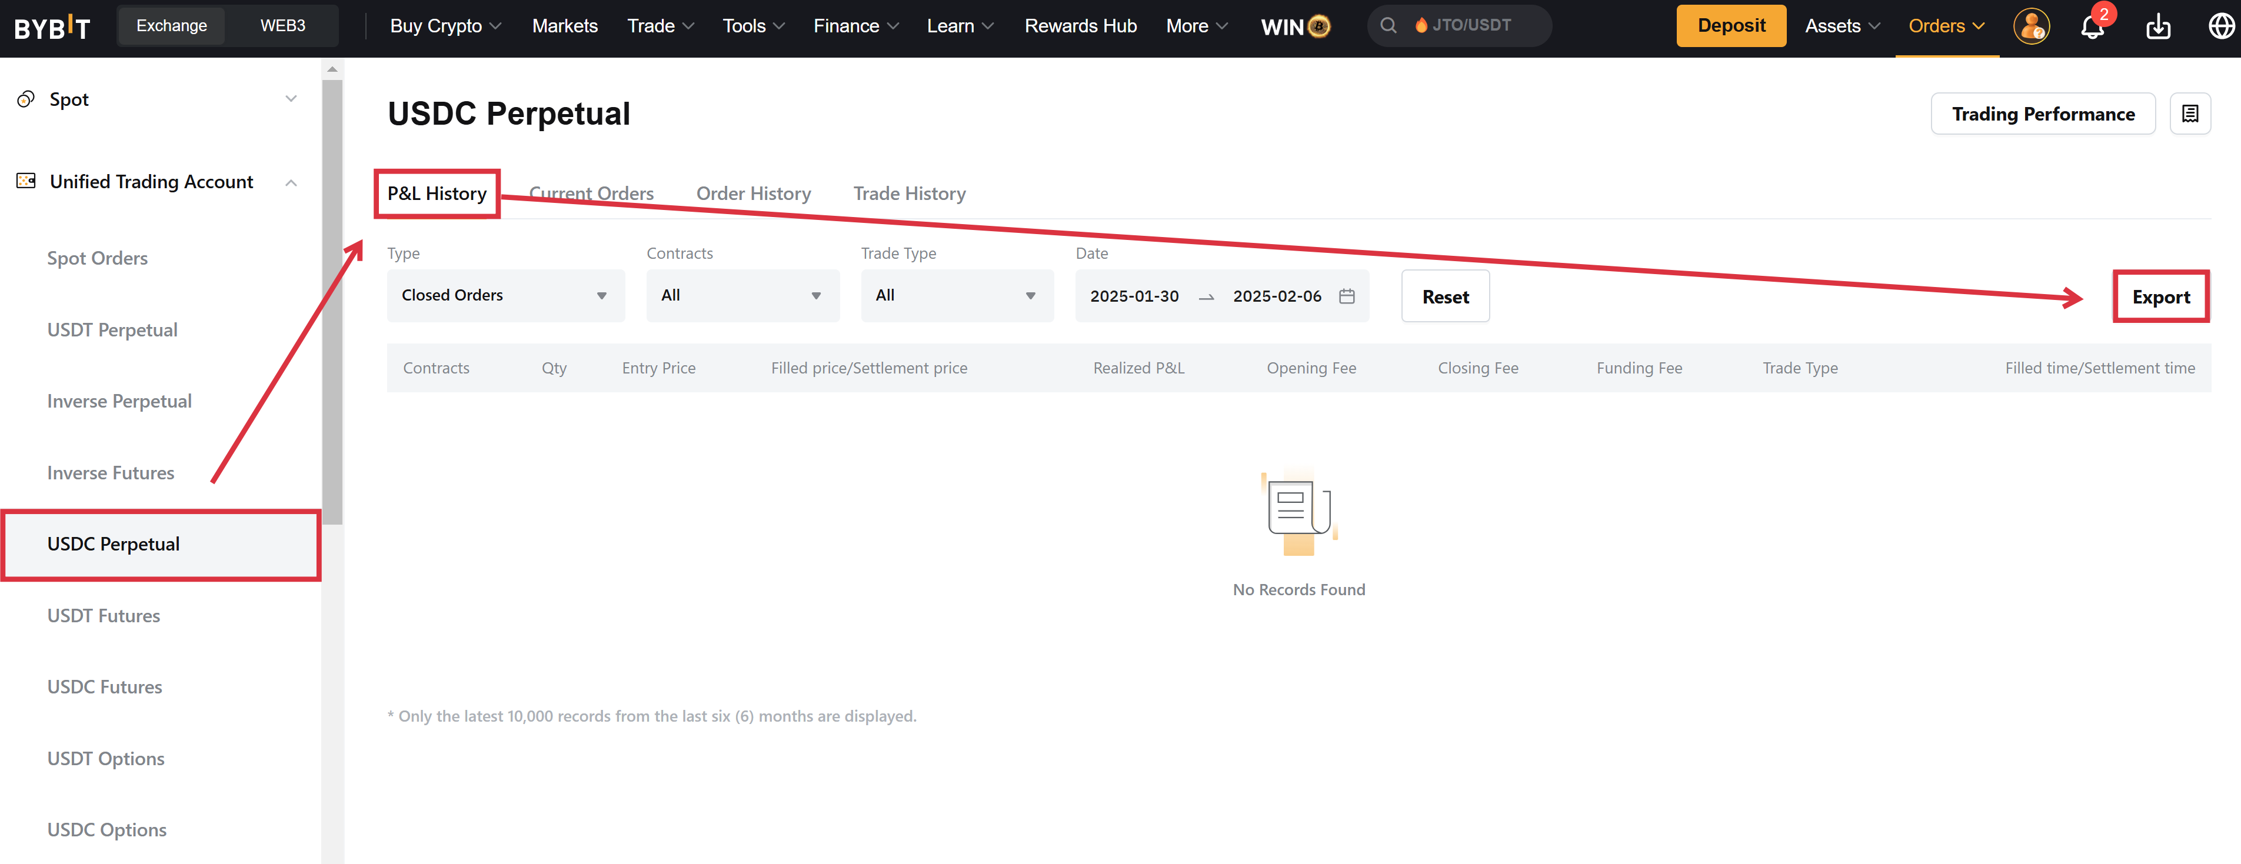Open Inverse Futures in sidebar
The image size is (2241, 864).
(111, 472)
